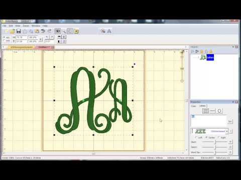
Task: Pin the Properties panel
Action: (x=233, y=102)
